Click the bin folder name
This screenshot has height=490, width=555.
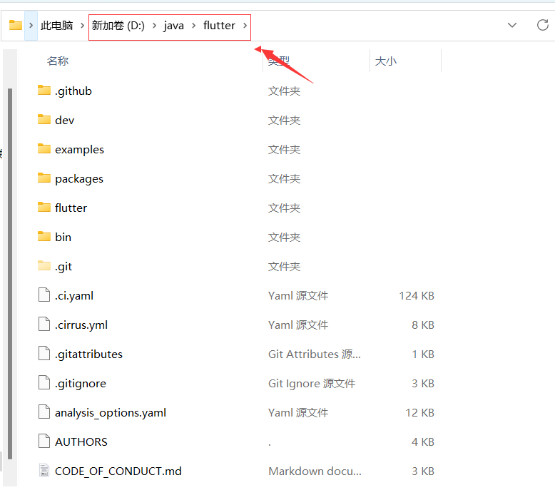(x=63, y=237)
